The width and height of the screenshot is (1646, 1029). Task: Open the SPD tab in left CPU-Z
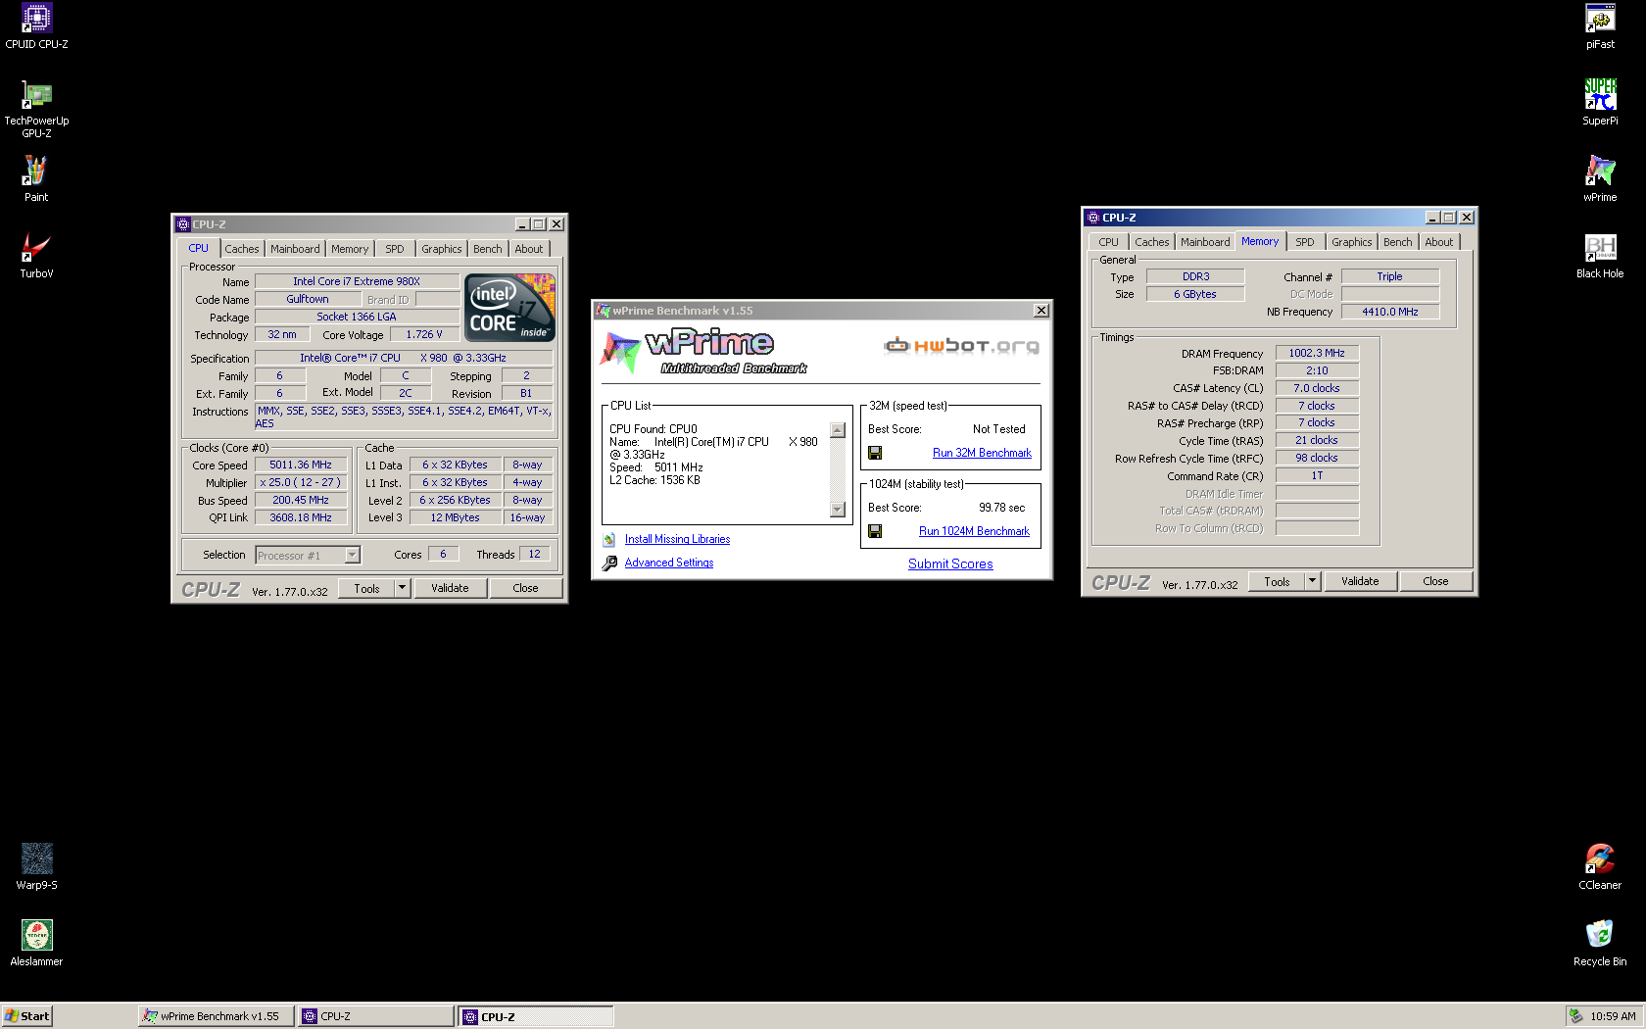(395, 249)
